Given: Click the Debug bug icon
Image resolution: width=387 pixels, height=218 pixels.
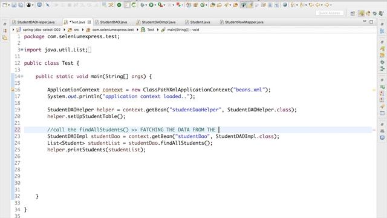Looking at the screenshot, I should 142,5.
